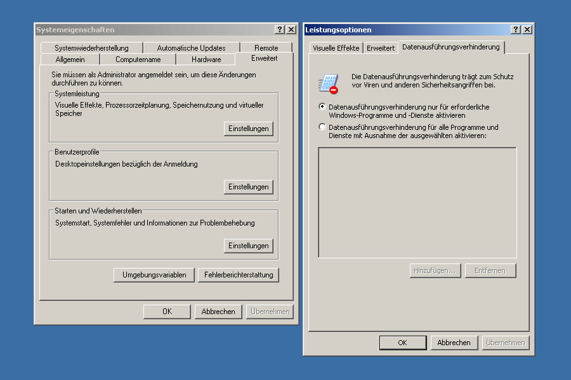Click help question mark in Leistungsoptionen title bar
The image size is (571, 380).
point(516,30)
